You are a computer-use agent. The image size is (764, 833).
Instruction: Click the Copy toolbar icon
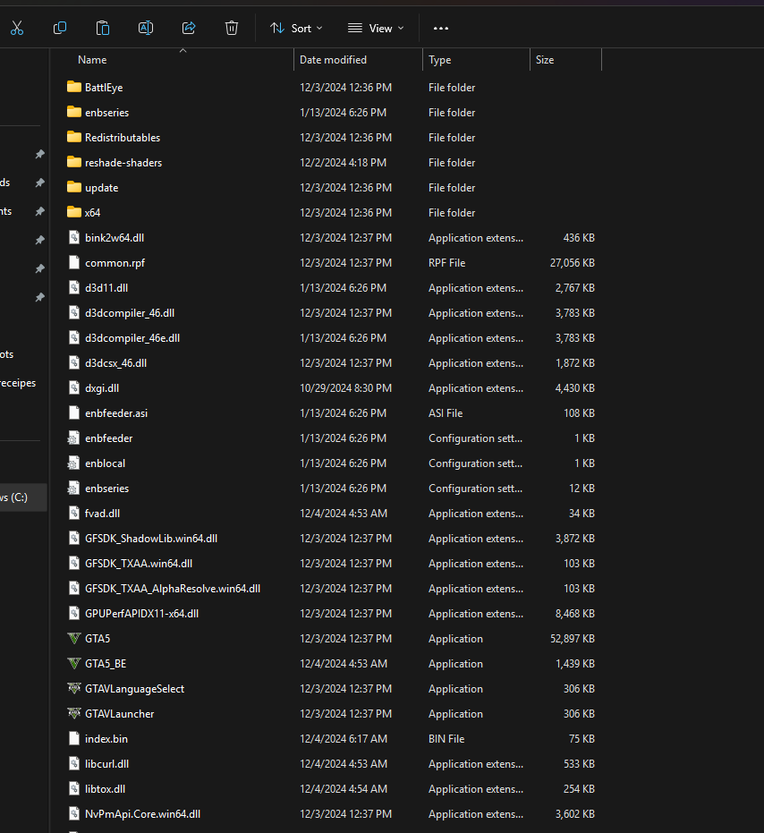pyautogui.click(x=59, y=28)
